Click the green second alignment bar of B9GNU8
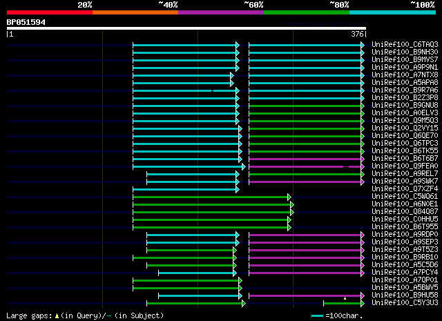The image size is (442, 321). click(307, 106)
